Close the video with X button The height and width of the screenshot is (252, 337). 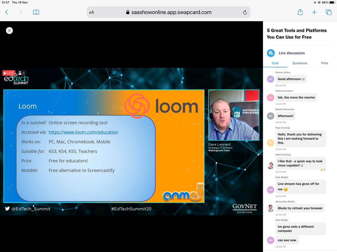tap(9, 31)
